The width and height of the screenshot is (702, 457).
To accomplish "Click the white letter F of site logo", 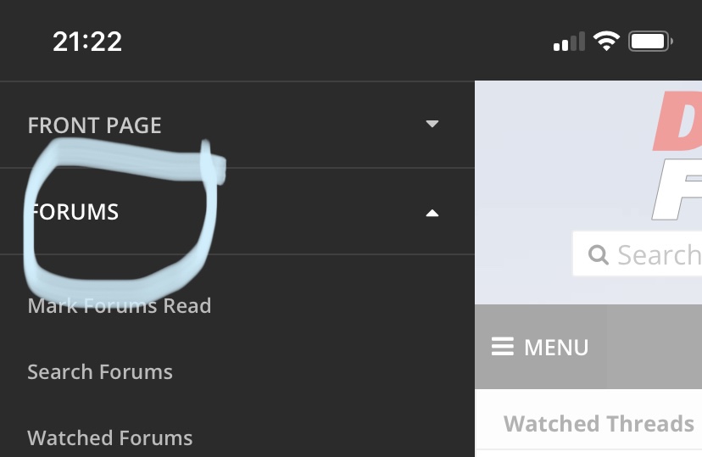I will click(679, 192).
